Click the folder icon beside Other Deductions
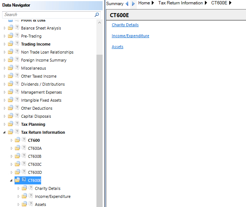This screenshot has width=246, height=207. tap(11, 108)
